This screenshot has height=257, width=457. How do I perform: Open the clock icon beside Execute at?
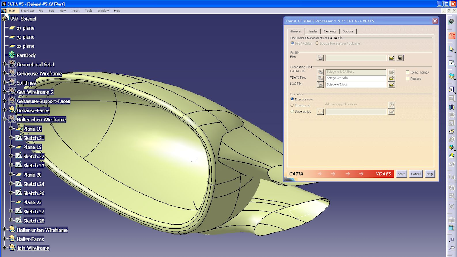392,105
